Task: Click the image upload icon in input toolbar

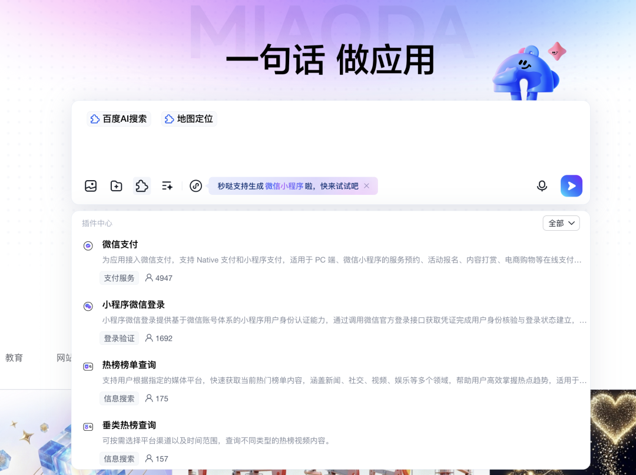Action: [x=91, y=186]
